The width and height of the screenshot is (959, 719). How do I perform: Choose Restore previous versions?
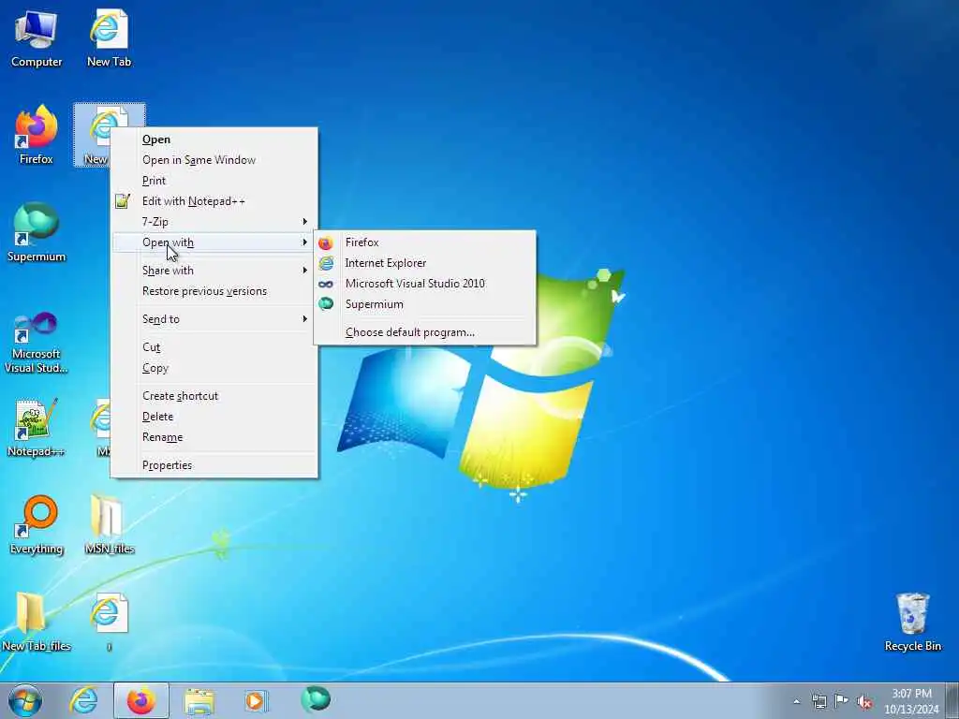click(x=214, y=291)
